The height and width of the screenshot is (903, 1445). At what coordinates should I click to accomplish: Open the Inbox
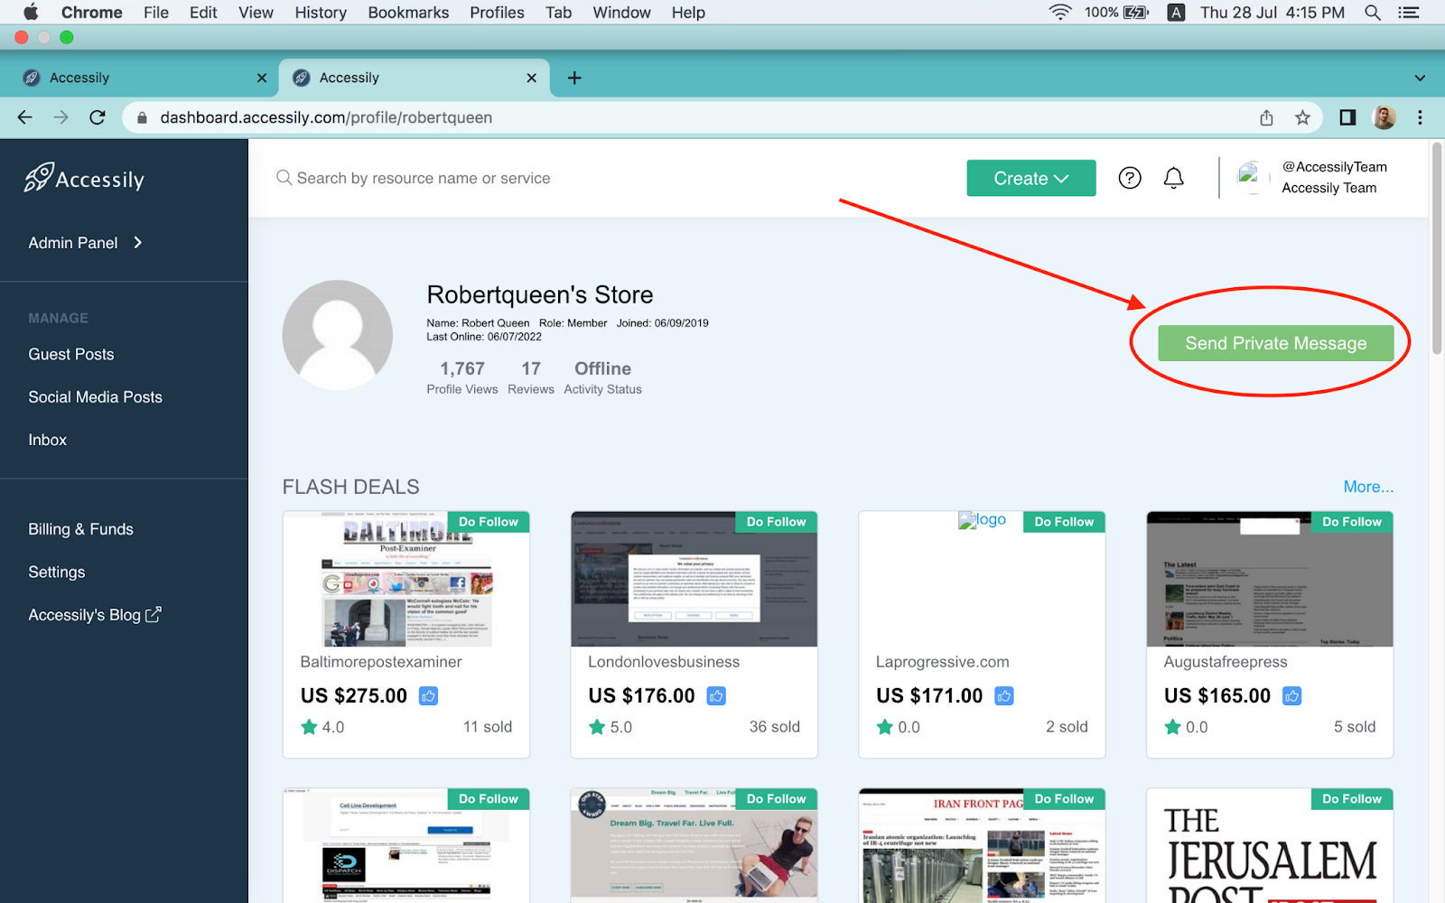47,440
